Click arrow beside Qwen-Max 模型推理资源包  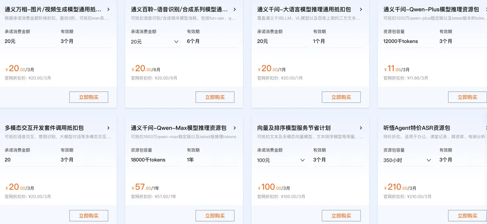(235, 128)
